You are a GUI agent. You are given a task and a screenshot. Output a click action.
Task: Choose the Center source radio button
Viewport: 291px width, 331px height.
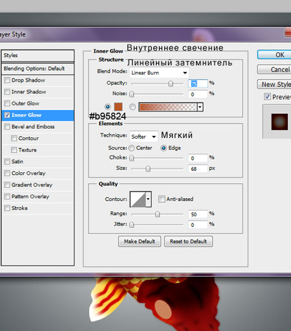click(131, 148)
